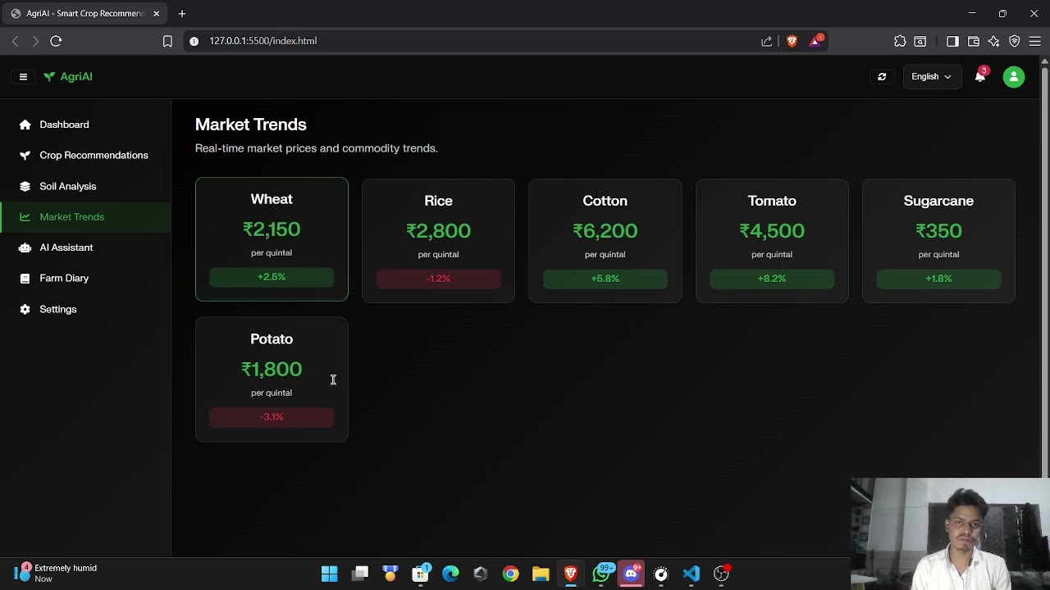1050x590 pixels.
Task: Click the share page icon
Action: pos(766,41)
